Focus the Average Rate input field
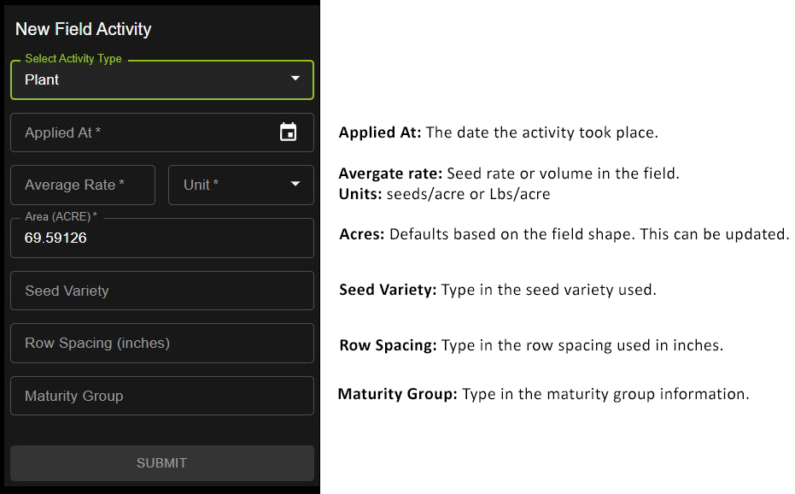Viewport: 795px width, 494px height. click(x=82, y=185)
